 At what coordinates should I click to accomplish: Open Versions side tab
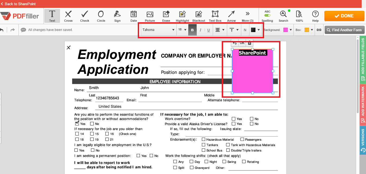point(363,140)
